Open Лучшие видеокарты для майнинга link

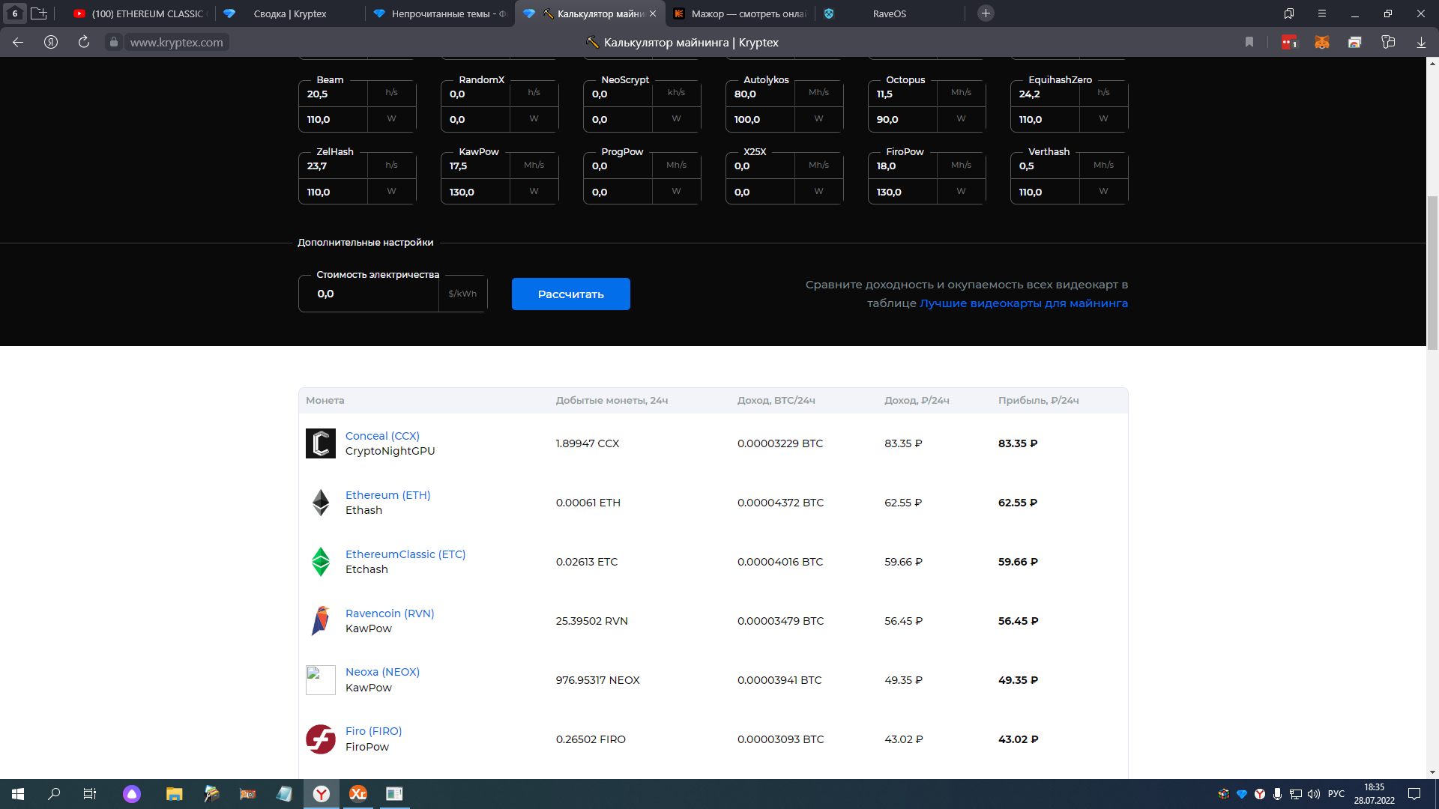[x=1024, y=303]
